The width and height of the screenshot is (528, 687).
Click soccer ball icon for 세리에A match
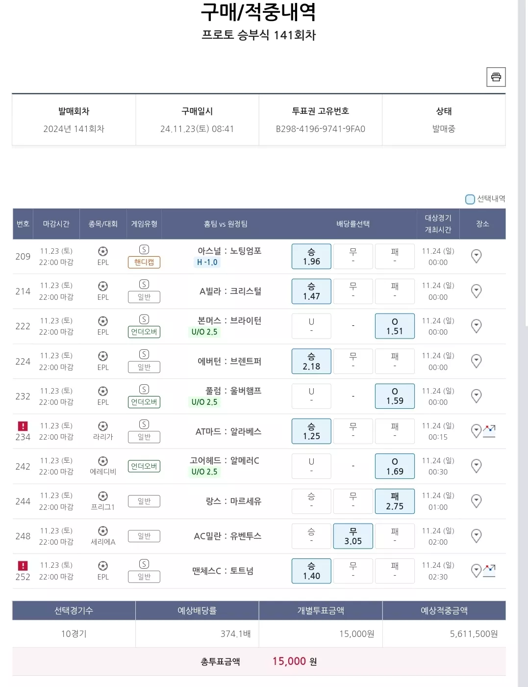103,531
